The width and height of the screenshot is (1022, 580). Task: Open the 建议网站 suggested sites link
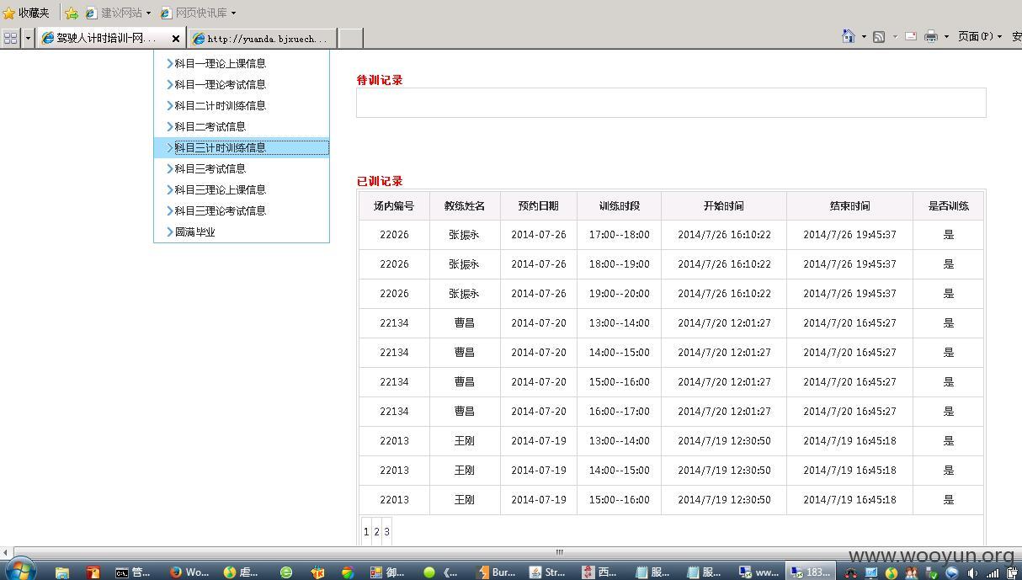114,13
